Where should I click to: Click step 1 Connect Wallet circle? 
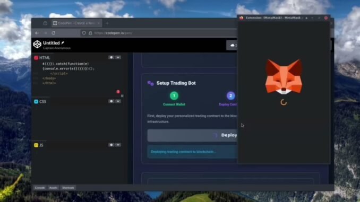174,95
